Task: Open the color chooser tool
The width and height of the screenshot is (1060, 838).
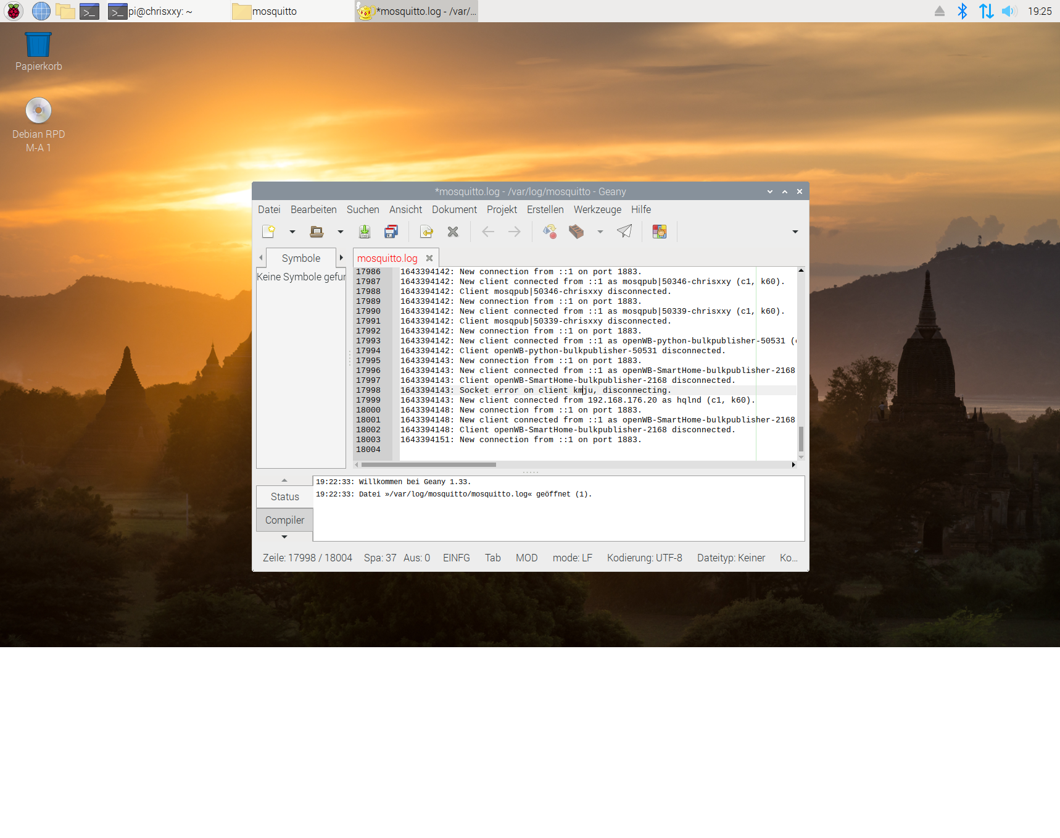Action: point(660,232)
